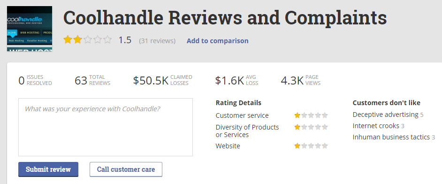442x184 pixels.
Task: Click the 63 total reviews statistic
Action: click(92, 80)
